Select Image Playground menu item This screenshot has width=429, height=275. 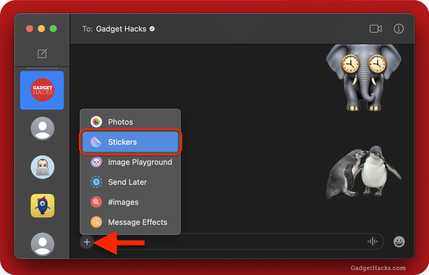pyautogui.click(x=130, y=162)
